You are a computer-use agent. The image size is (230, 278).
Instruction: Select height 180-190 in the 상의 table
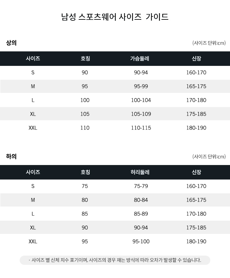click(196, 128)
